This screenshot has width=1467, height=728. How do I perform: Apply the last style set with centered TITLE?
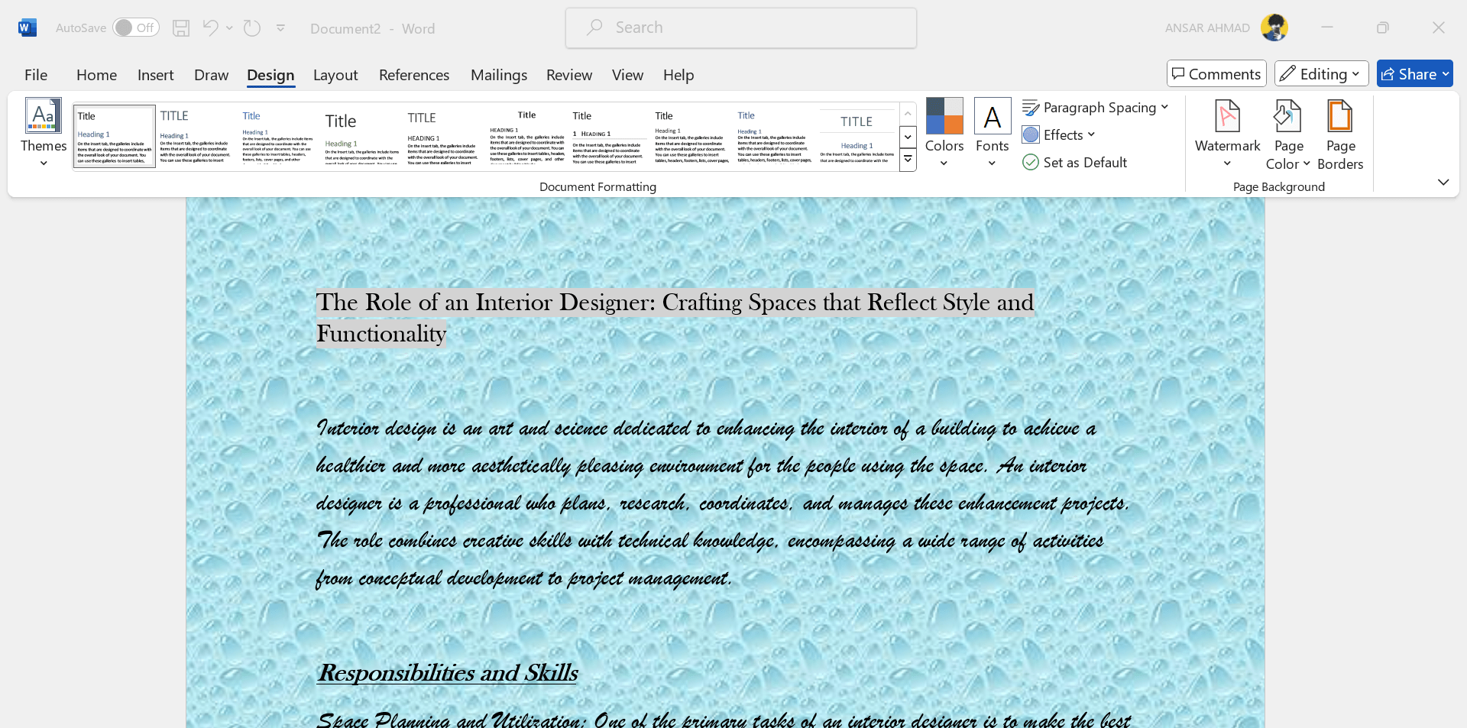point(857,137)
